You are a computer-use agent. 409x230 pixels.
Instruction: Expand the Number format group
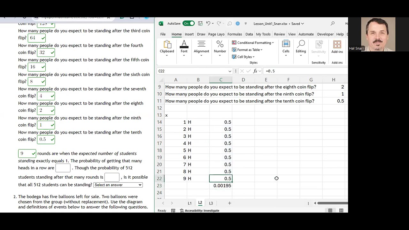[x=220, y=49]
